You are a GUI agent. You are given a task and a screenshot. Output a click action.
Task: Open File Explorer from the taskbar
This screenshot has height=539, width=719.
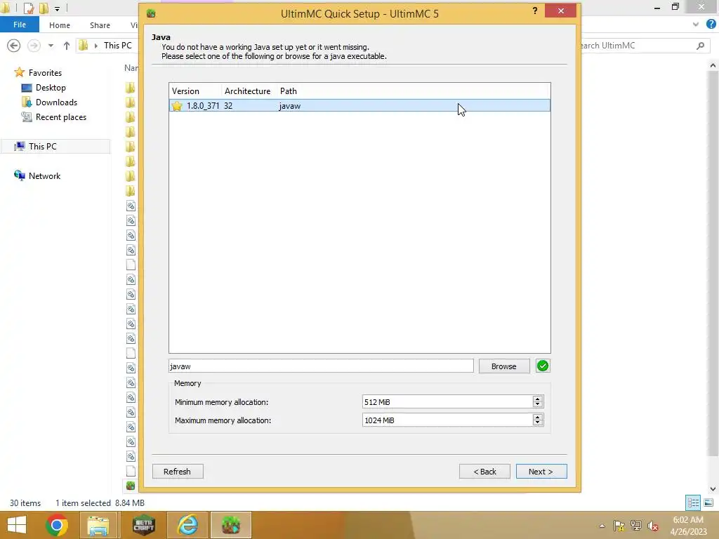(x=98, y=525)
